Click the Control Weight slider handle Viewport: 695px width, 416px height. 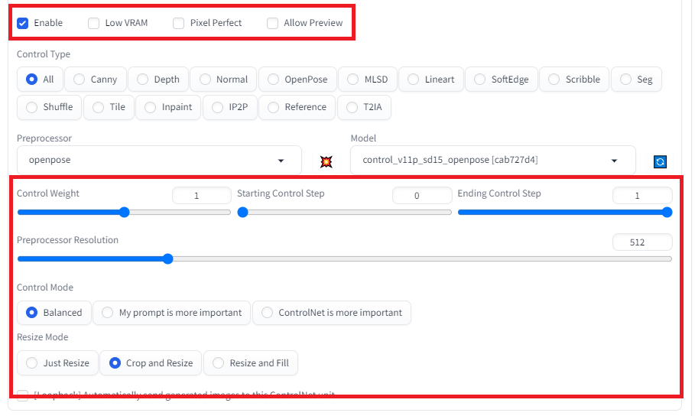(x=125, y=213)
